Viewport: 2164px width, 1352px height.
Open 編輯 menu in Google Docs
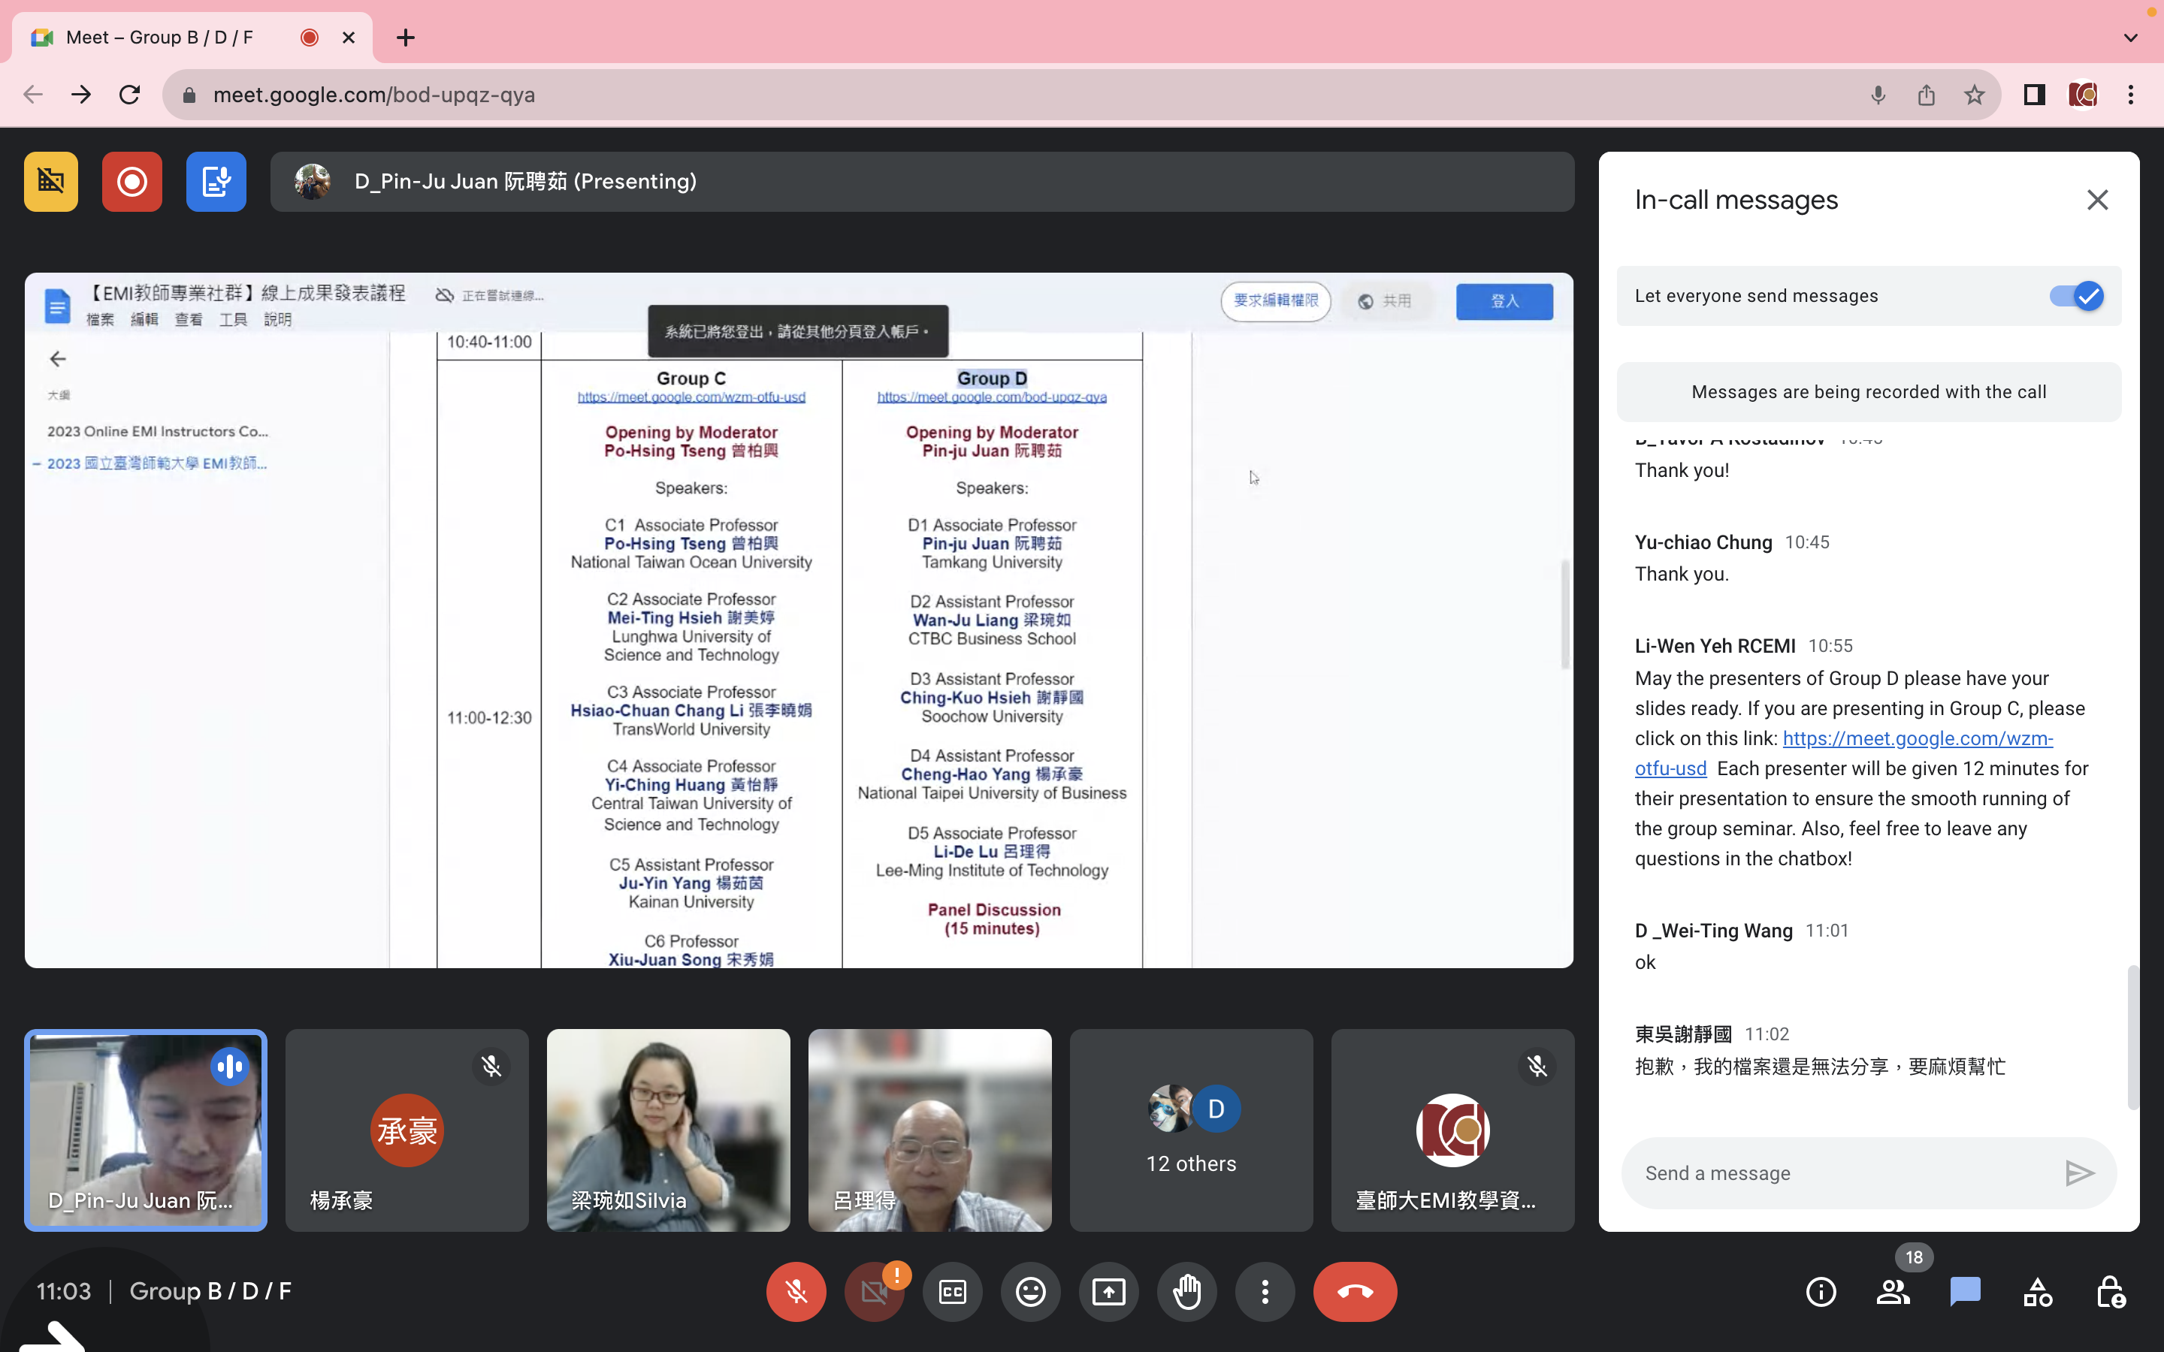point(144,319)
